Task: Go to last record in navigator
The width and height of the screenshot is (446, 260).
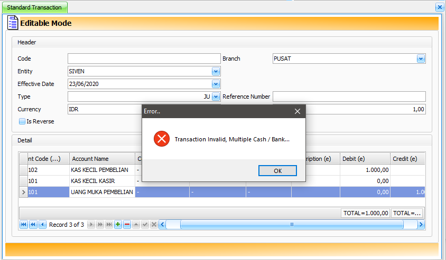Action: coord(109,225)
